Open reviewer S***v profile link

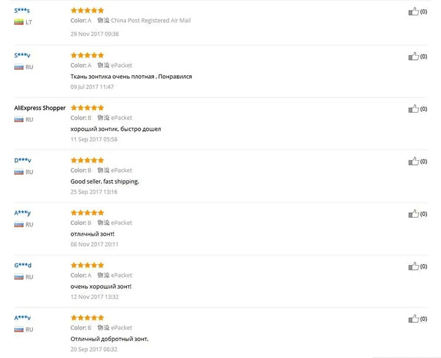[x=22, y=55]
